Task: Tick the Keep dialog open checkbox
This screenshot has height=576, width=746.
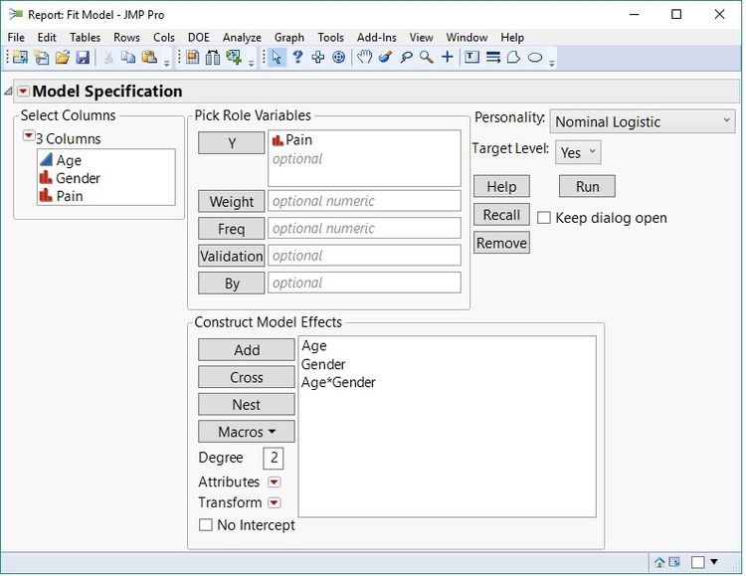Action: pos(544,218)
